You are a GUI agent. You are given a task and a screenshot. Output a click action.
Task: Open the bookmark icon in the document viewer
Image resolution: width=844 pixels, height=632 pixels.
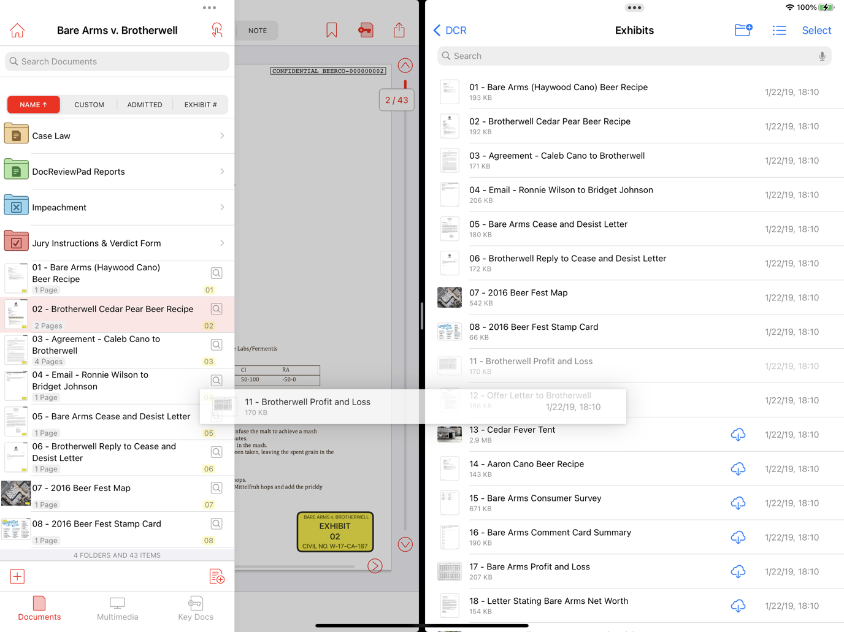(331, 29)
